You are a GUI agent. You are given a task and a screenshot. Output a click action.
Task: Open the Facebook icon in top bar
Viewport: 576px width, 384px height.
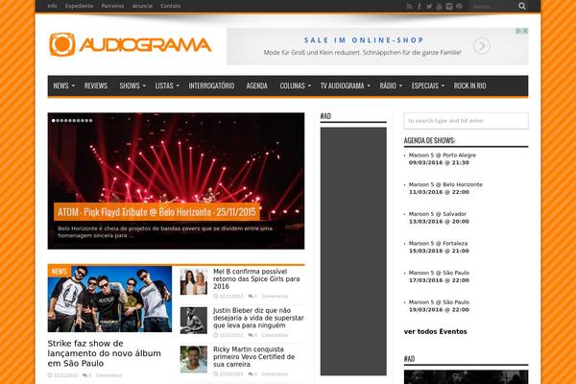coord(420,7)
